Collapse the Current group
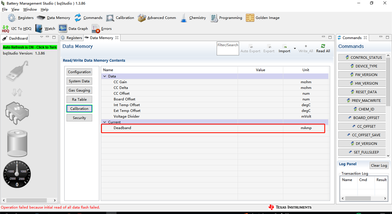 105,122
